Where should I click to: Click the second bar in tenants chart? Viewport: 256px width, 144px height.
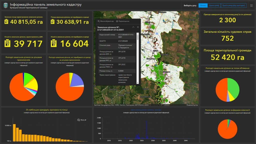[17, 134]
